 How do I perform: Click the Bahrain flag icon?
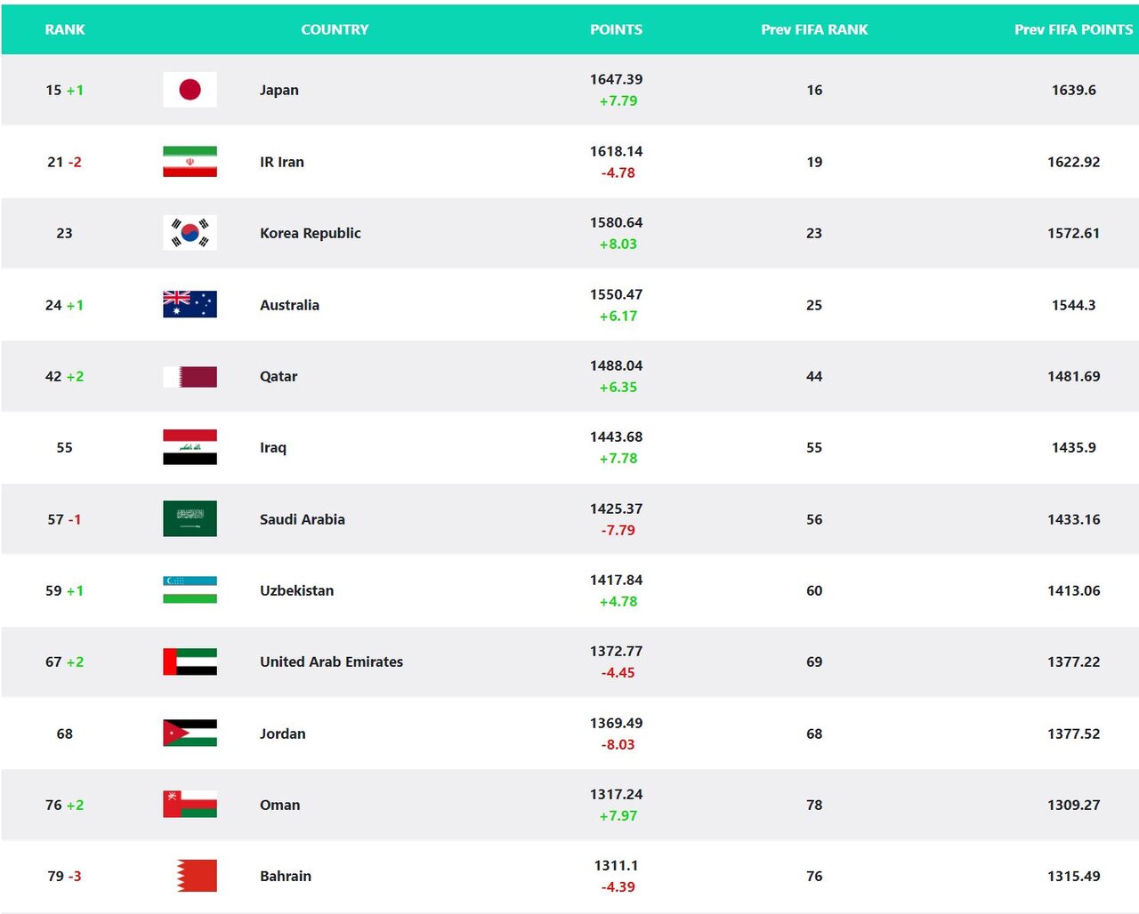click(x=189, y=876)
